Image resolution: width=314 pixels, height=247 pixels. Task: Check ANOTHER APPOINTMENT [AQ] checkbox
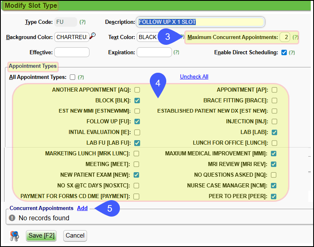point(137,90)
